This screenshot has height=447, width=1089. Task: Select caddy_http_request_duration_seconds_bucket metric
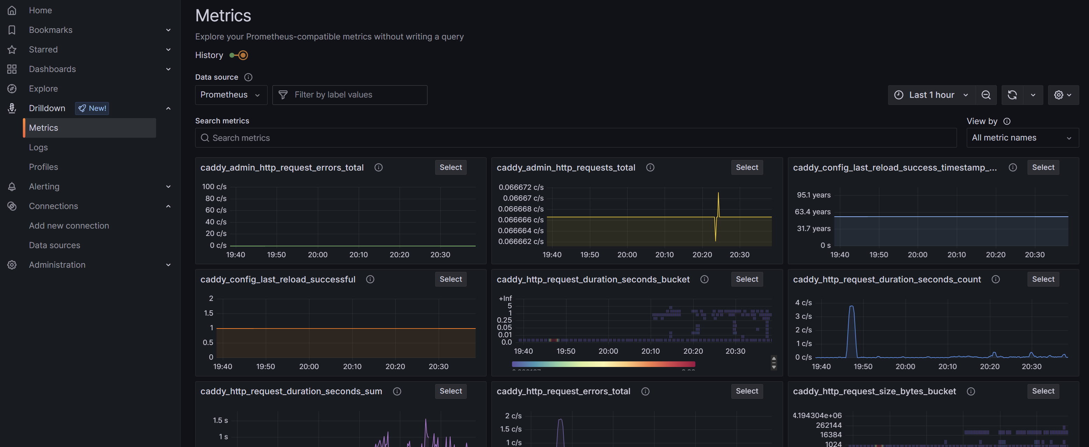(747, 280)
